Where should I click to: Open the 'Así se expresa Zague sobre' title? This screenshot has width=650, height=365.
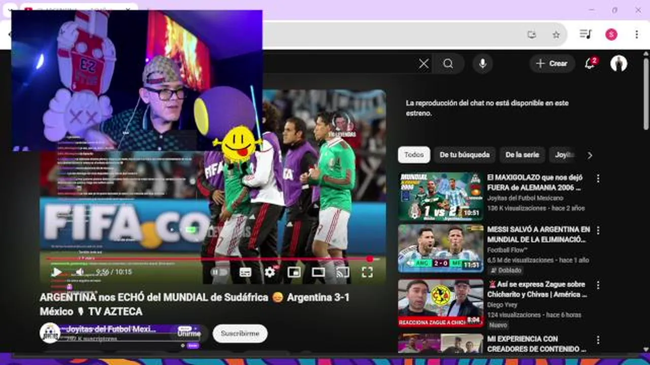[x=537, y=289]
